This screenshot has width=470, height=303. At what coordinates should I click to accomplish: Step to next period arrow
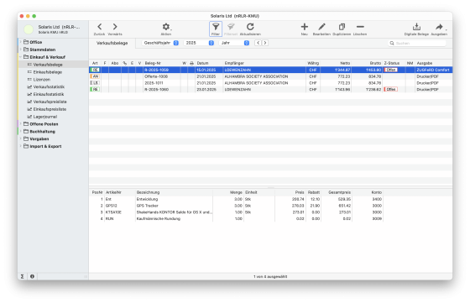coord(265,43)
